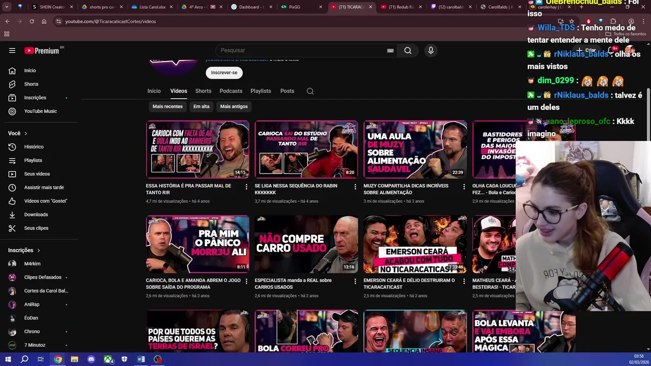Play 'PRA MIM O PÂNICO MORR3U ALI' thumbnail

[x=197, y=244]
